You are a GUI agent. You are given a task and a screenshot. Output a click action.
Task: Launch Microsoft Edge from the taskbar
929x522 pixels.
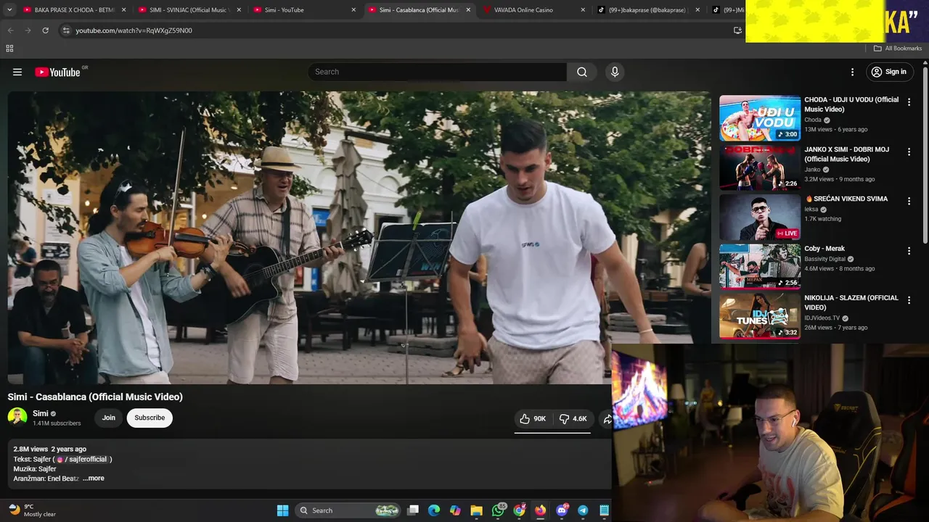pyautogui.click(x=434, y=510)
